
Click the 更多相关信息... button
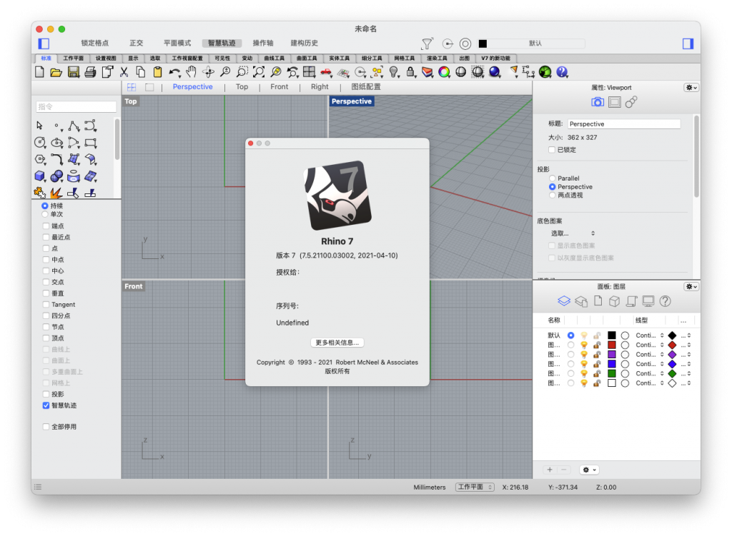(x=337, y=343)
